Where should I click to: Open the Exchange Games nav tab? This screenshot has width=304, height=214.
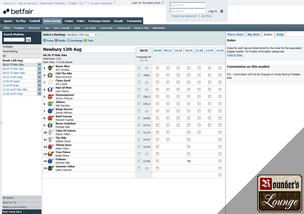(x=99, y=21)
